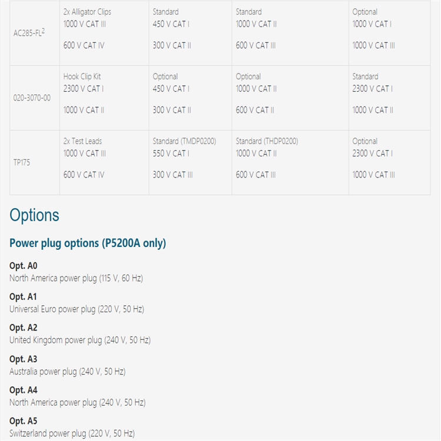The height and width of the screenshot is (441, 441).
Task: Click the United Kingdom power plug description
Action: coord(80,340)
